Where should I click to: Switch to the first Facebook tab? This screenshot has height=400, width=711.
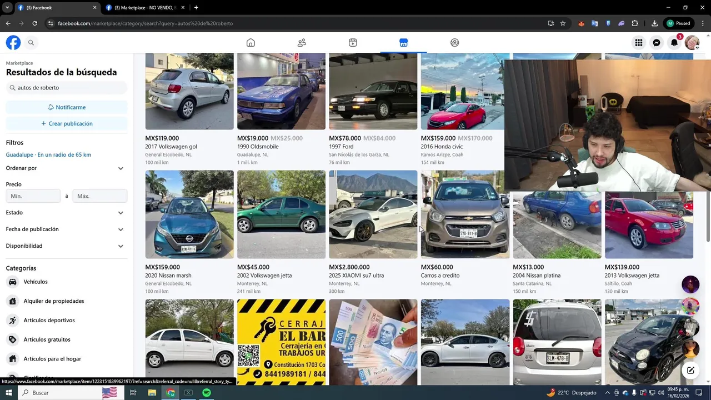pos(57,8)
